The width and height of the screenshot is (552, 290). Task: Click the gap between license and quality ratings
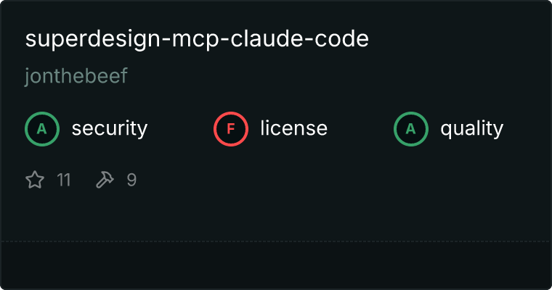point(360,129)
